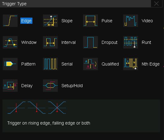The image size is (164, 140).
Task: Pick the Nth Edge trigger icon
Action: pos(131,64)
